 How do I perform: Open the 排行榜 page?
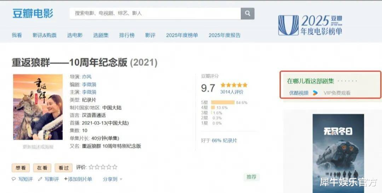click(x=127, y=35)
